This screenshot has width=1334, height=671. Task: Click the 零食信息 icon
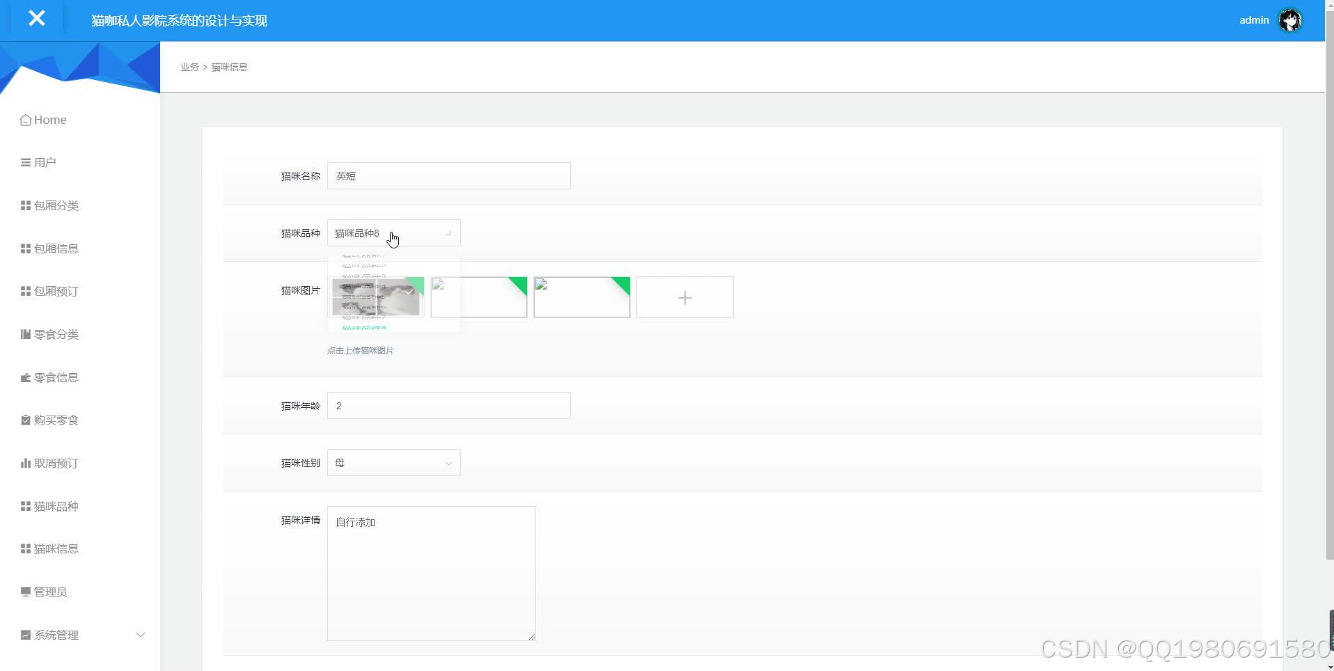tap(26, 377)
